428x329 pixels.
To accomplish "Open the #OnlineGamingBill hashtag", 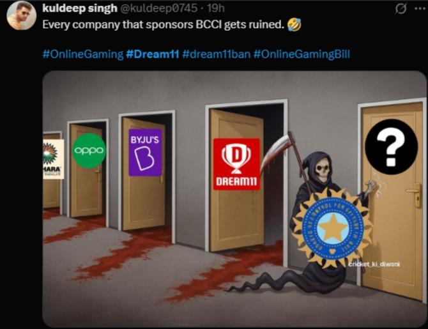I will click(x=302, y=54).
